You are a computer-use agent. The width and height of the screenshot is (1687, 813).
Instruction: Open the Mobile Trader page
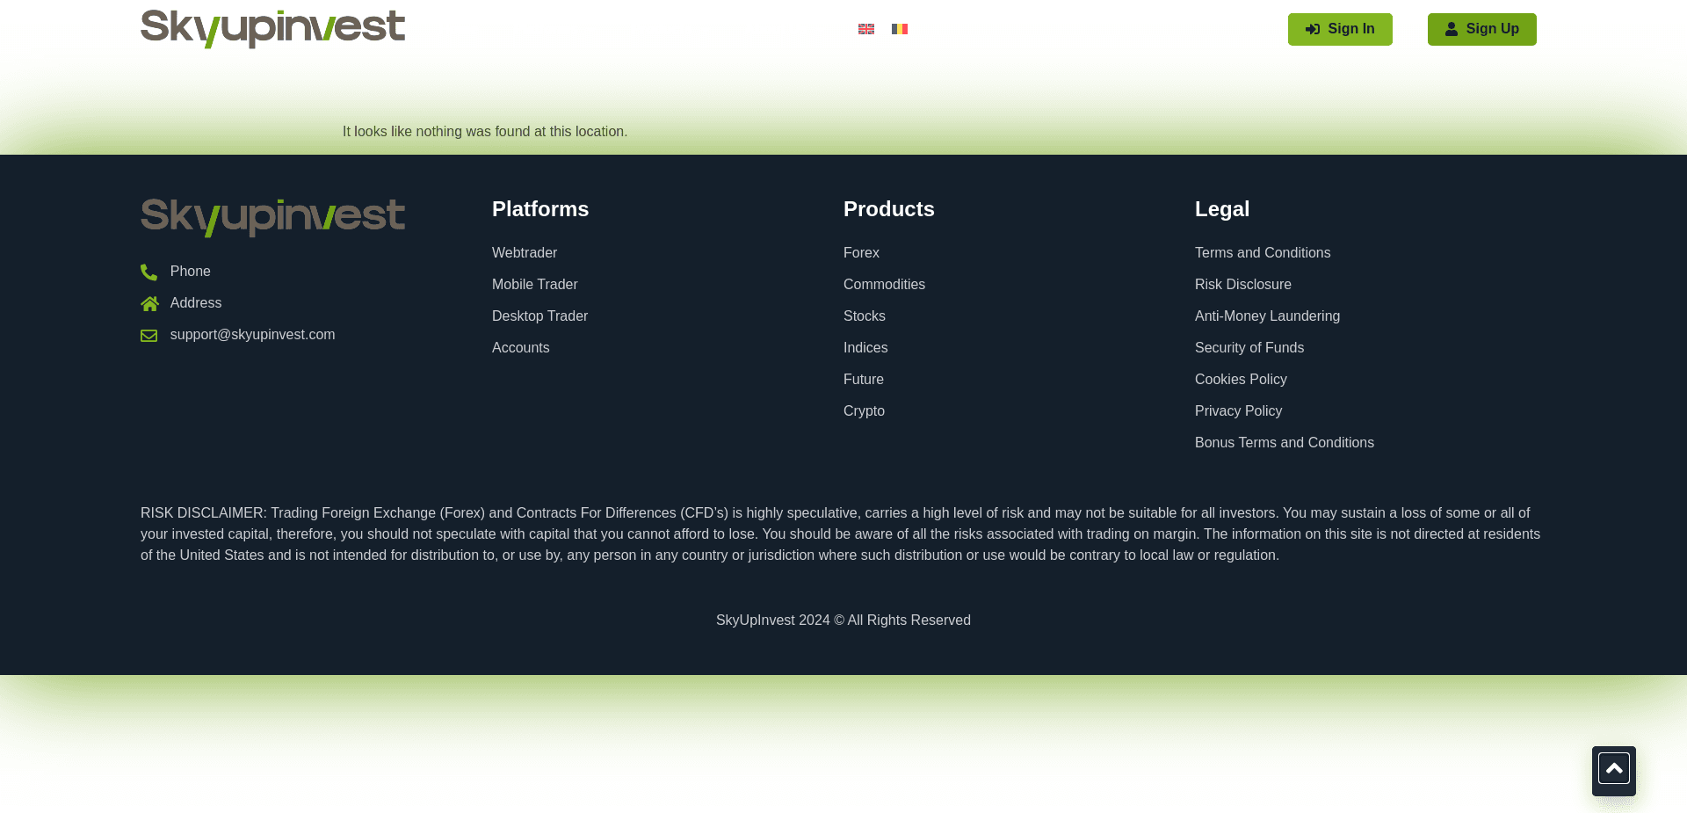(534, 284)
